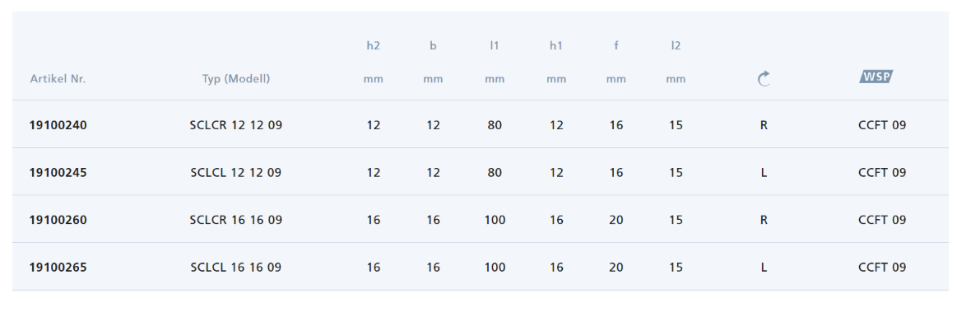Open article number 19100240
Screen dimensions: 957x312
click(x=58, y=125)
